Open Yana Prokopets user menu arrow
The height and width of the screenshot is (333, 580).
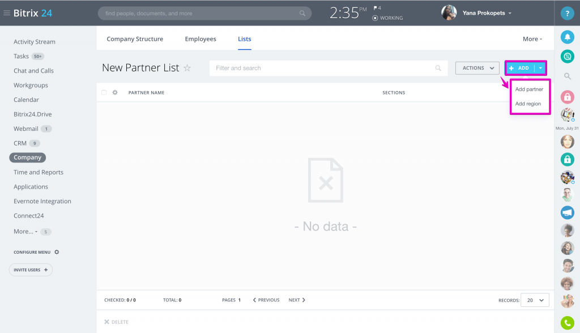[x=510, y=13]
